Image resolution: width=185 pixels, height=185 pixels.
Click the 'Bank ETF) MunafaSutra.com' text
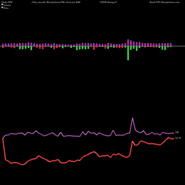tap(164, 2)
